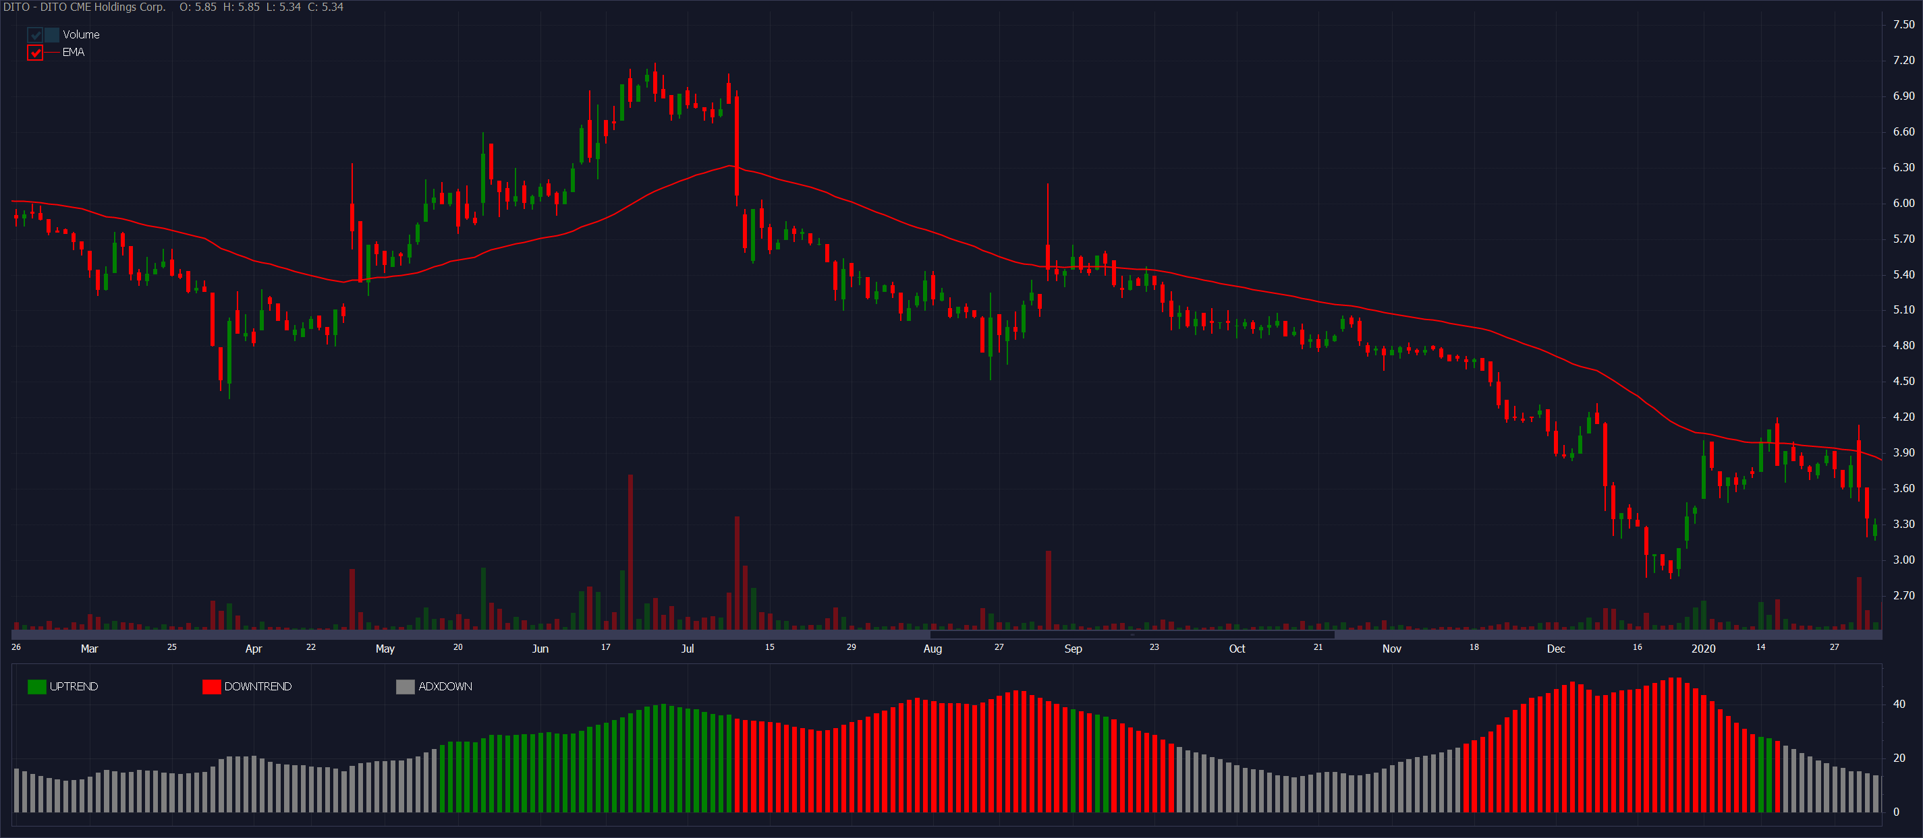The height and width of the screenshot is (838, 1923).
Task: Click the DOWNTREND legend text
Action: coord(258,686)
